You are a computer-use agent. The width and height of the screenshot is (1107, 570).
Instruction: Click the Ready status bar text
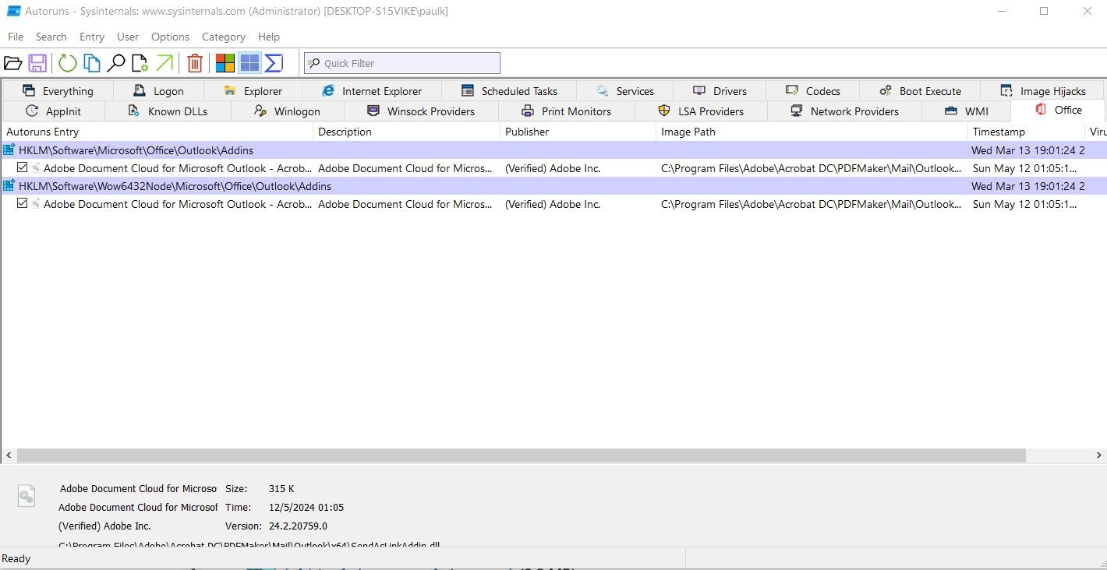pyautogui.click(x=16, y=558)
